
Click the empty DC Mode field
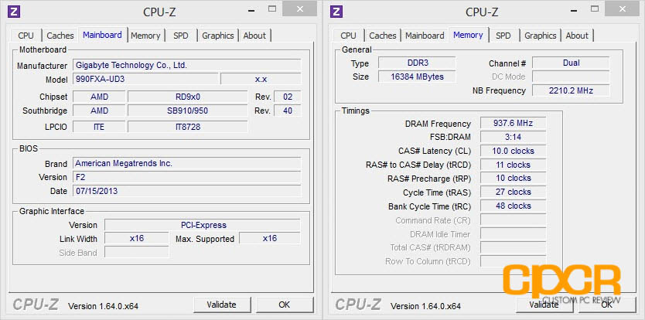point(571,77)
